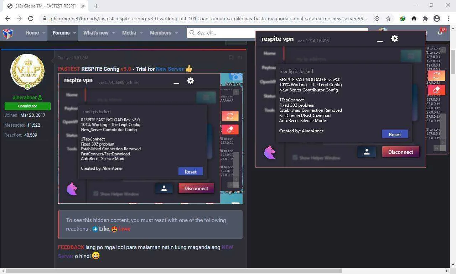Click wolf logo in right respite vpn window
This screenshot has height=274, width=456.
pyautogui.click(x=270, y=152)
